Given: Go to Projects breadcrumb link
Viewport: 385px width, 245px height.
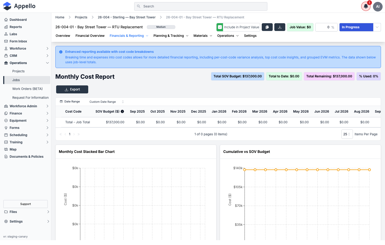Looking at the screenshot, I should click(x=81, y=17).
